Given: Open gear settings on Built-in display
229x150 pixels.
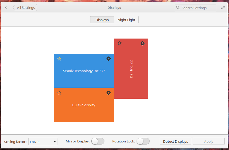Looking at the screenshot, I should click(x=109, y=93).
